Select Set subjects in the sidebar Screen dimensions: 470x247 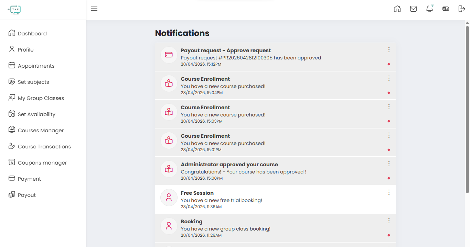click(x=33, y=82)
